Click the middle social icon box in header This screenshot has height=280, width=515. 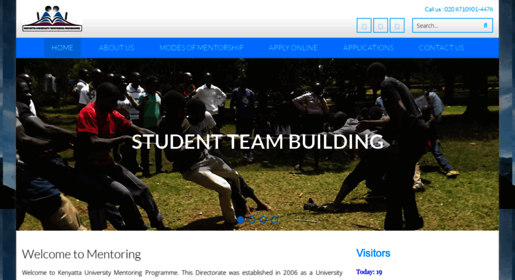[x=380, y=26]
